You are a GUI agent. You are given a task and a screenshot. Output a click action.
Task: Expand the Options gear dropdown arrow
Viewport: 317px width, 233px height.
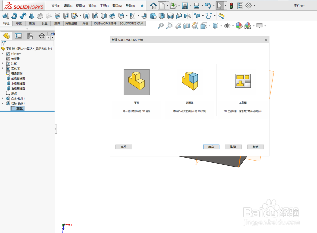click(254, 6)
